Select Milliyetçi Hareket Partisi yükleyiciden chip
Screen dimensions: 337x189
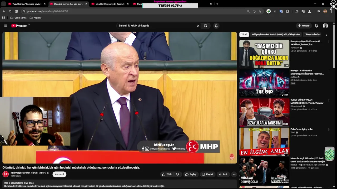click(276, 34)
